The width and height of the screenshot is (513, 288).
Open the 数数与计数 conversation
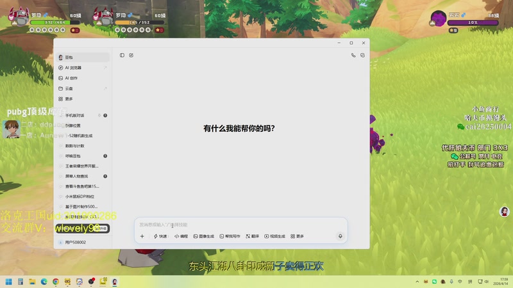click(x=83, y=146)
